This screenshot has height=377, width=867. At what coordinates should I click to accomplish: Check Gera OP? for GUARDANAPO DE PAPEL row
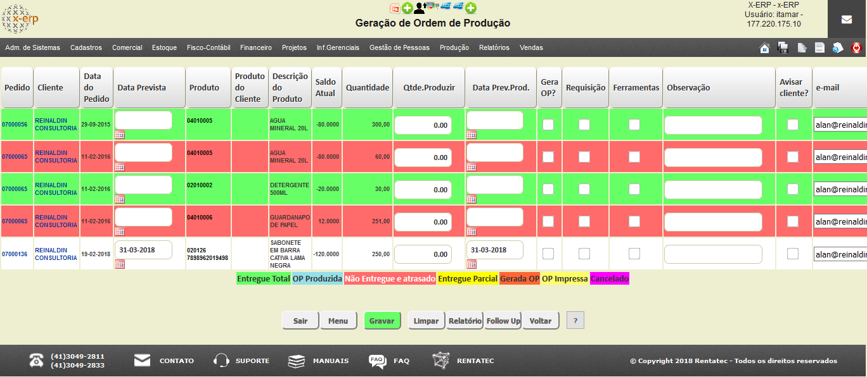(x=548, y=221)
